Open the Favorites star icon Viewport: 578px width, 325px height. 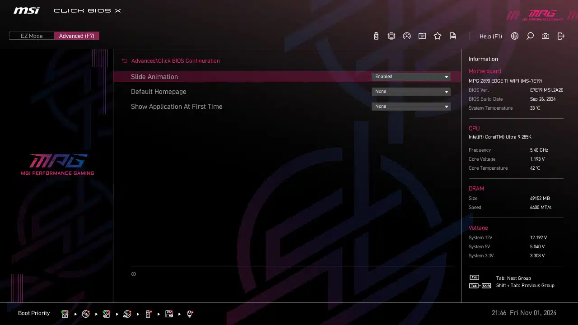[438, 36]
